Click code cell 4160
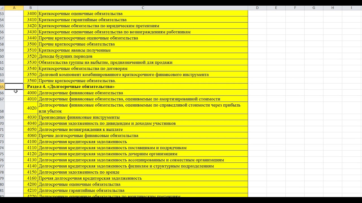Image resolution: width=362 pixels, height=203 pixels. coord(31,178)
